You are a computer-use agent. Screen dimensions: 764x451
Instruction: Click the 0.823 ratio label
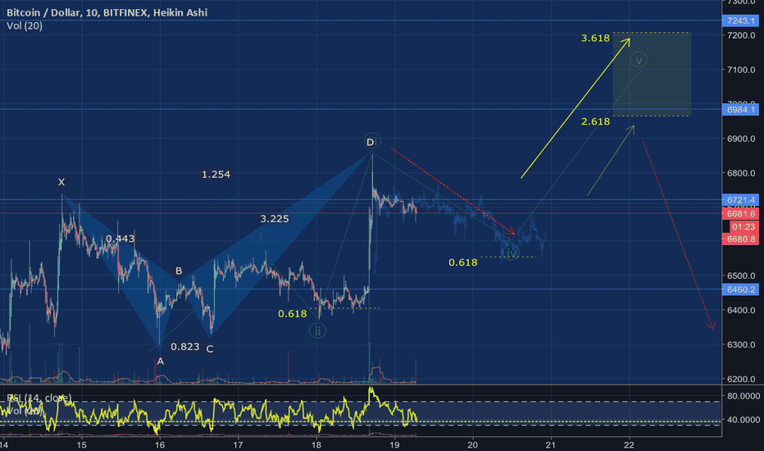pyautogui.click(x=185, y=347)
